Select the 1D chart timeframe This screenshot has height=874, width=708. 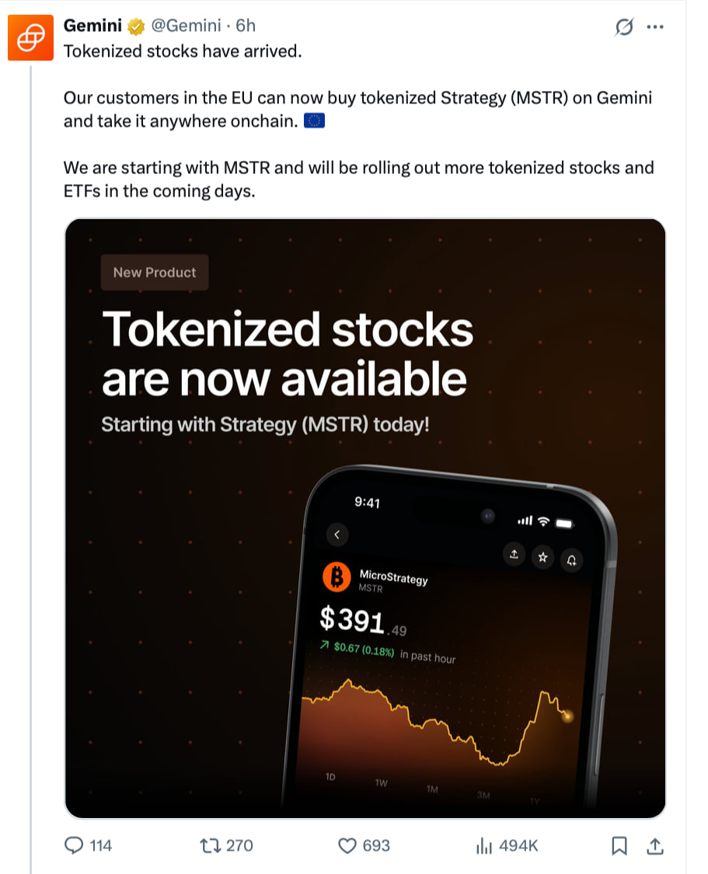[329, 775]
